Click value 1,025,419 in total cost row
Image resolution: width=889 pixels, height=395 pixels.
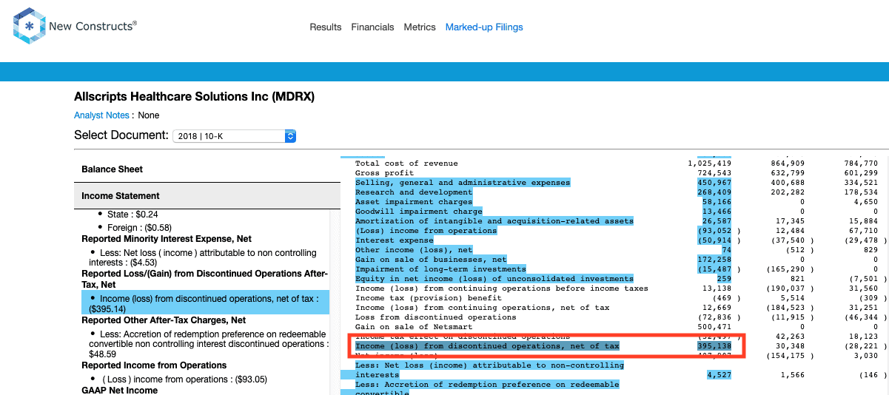coord(709,163)
